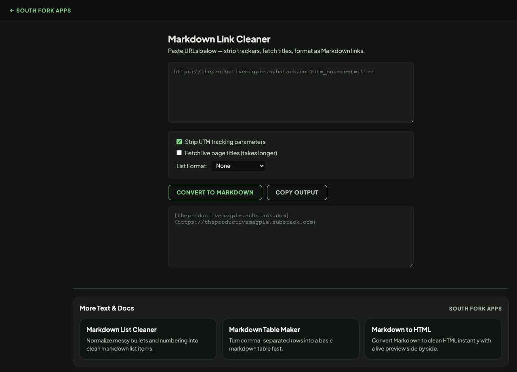Screen dimensions: 517x372
Task: Click Convert to Markdown button
Action: 215,192
